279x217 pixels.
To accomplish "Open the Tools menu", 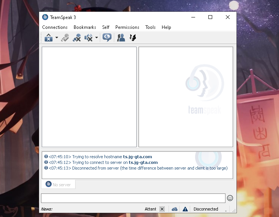I will pos(150,27).
